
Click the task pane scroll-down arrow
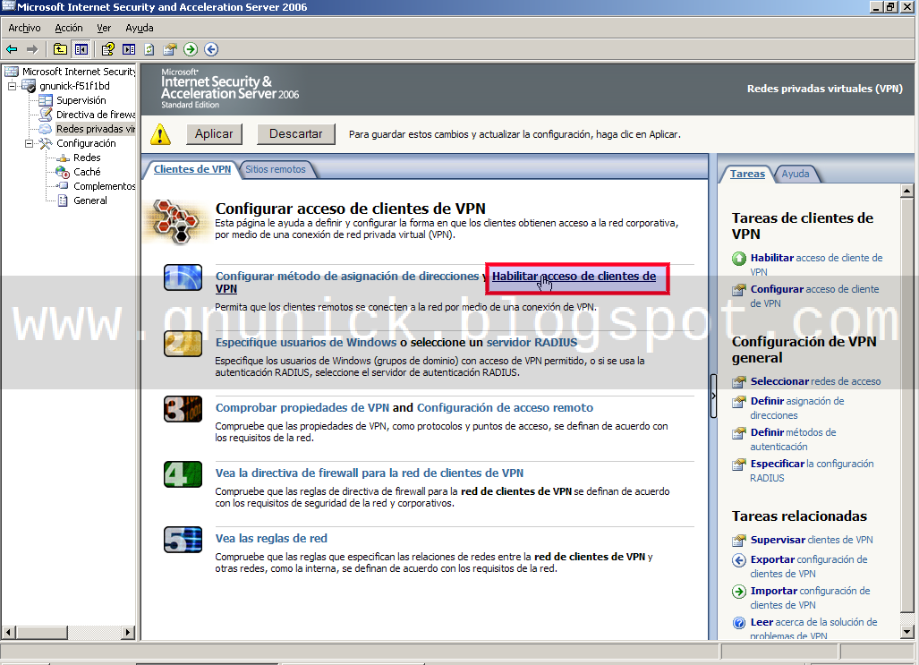click(x=906, y=632)
